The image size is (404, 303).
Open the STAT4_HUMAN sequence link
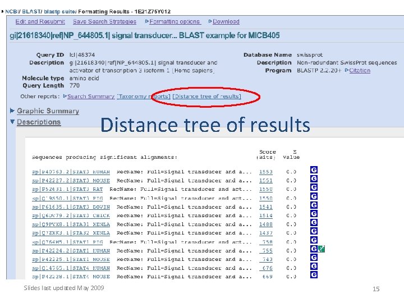click(x=71, y=268)
